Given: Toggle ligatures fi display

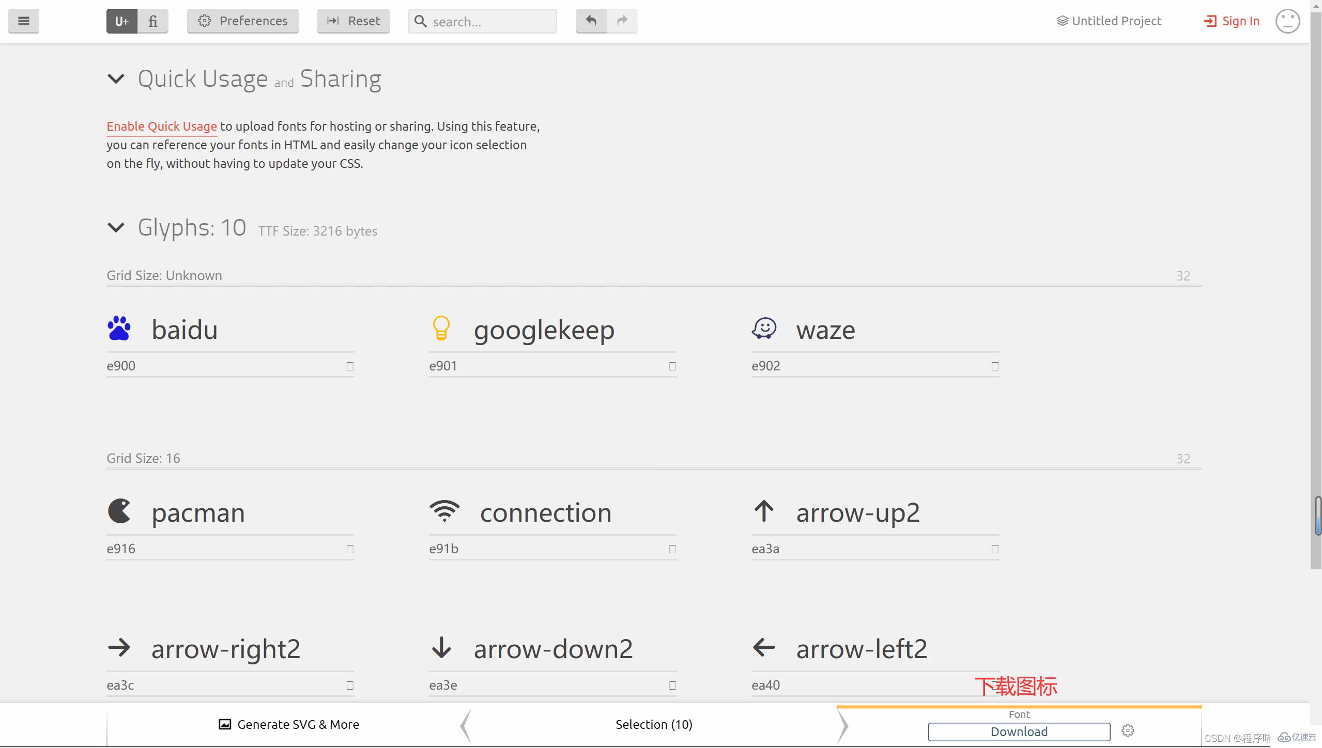Looking at the screenshot, I should pos(152,21).
